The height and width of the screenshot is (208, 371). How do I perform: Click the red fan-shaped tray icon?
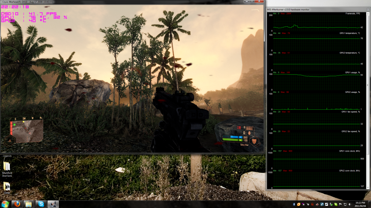click(317, 204)
